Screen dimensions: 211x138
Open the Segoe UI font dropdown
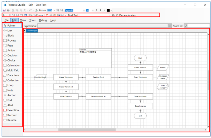[84, 10]
